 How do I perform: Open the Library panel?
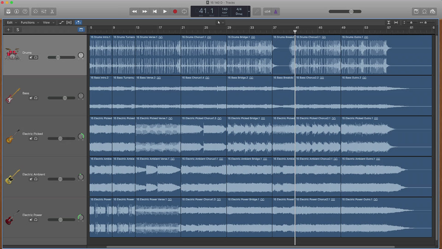(8, 11)
